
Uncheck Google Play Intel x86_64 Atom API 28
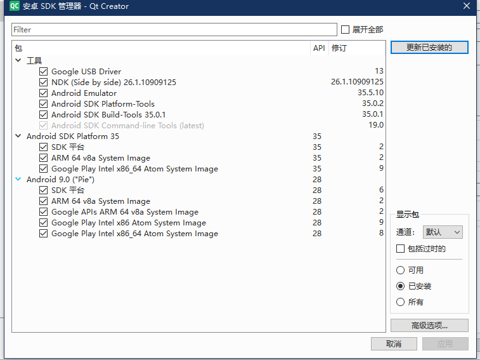click(x=44, y=234)
